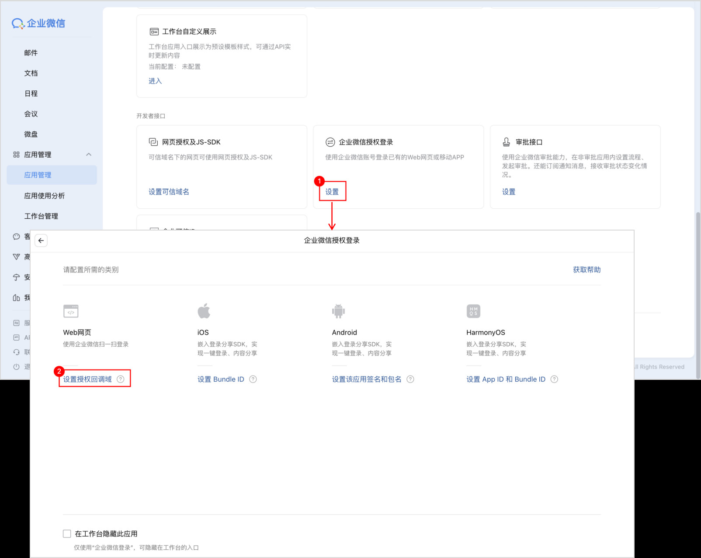
Task: Click the HarmonyOS icon
Action: [x=473, y=311]
